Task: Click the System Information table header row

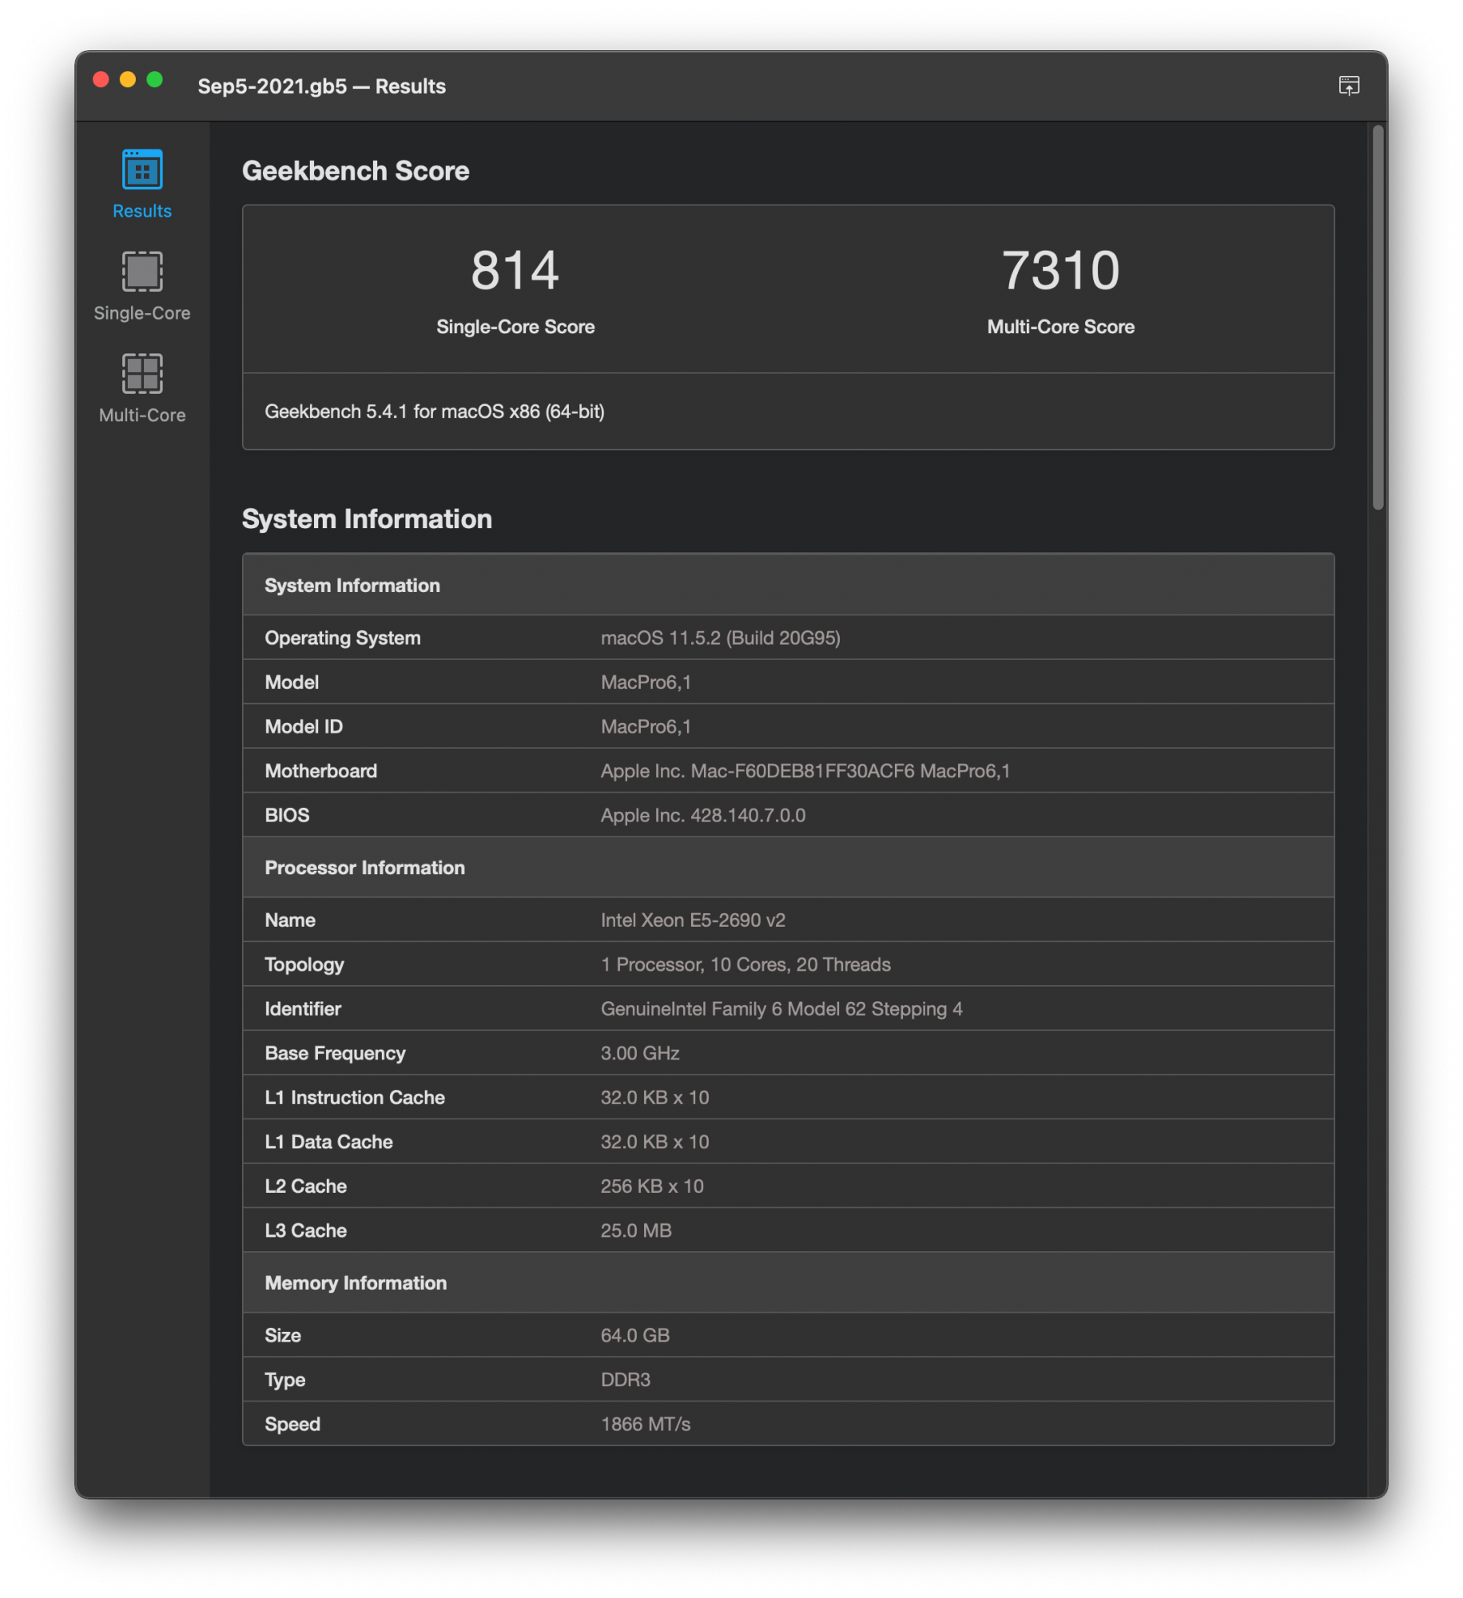Action: [x=789, y=586]
